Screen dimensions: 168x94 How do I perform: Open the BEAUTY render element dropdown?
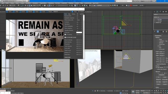click(62, 12)
